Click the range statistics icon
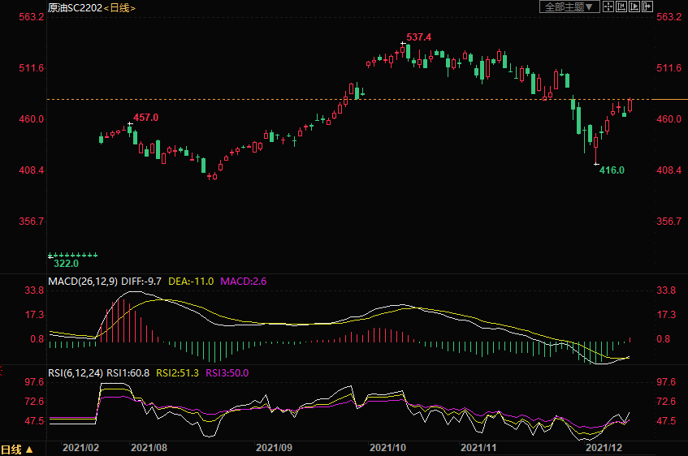Screen dimensions: 688x456 (621, 6)
